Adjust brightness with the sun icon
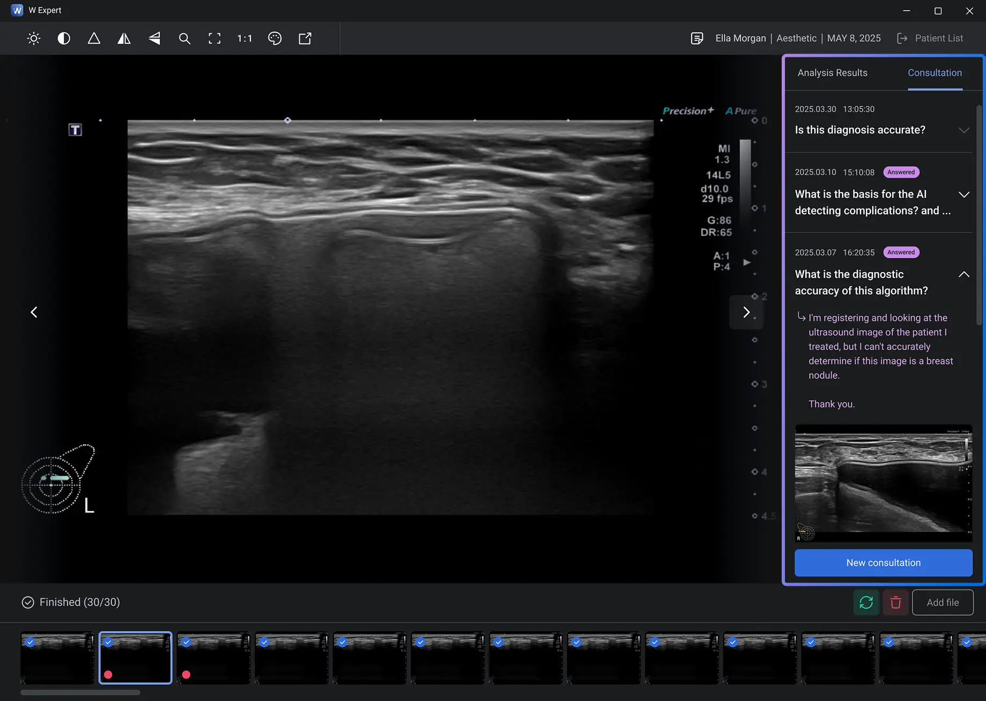Screen dimensions: 986x701 [x=34, y=39]
